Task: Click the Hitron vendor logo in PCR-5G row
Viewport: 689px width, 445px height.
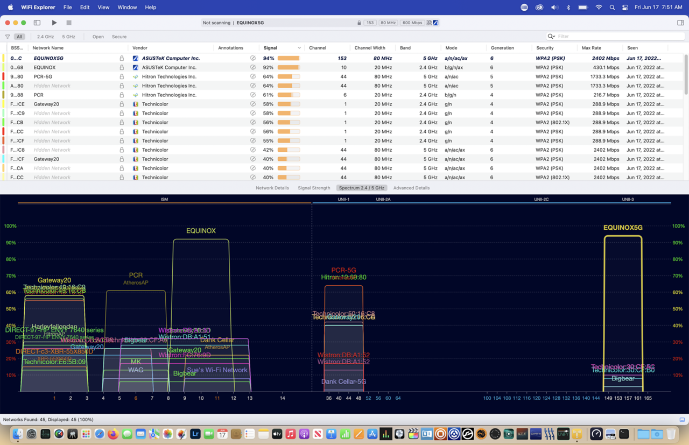Action: tap(136, 76)
